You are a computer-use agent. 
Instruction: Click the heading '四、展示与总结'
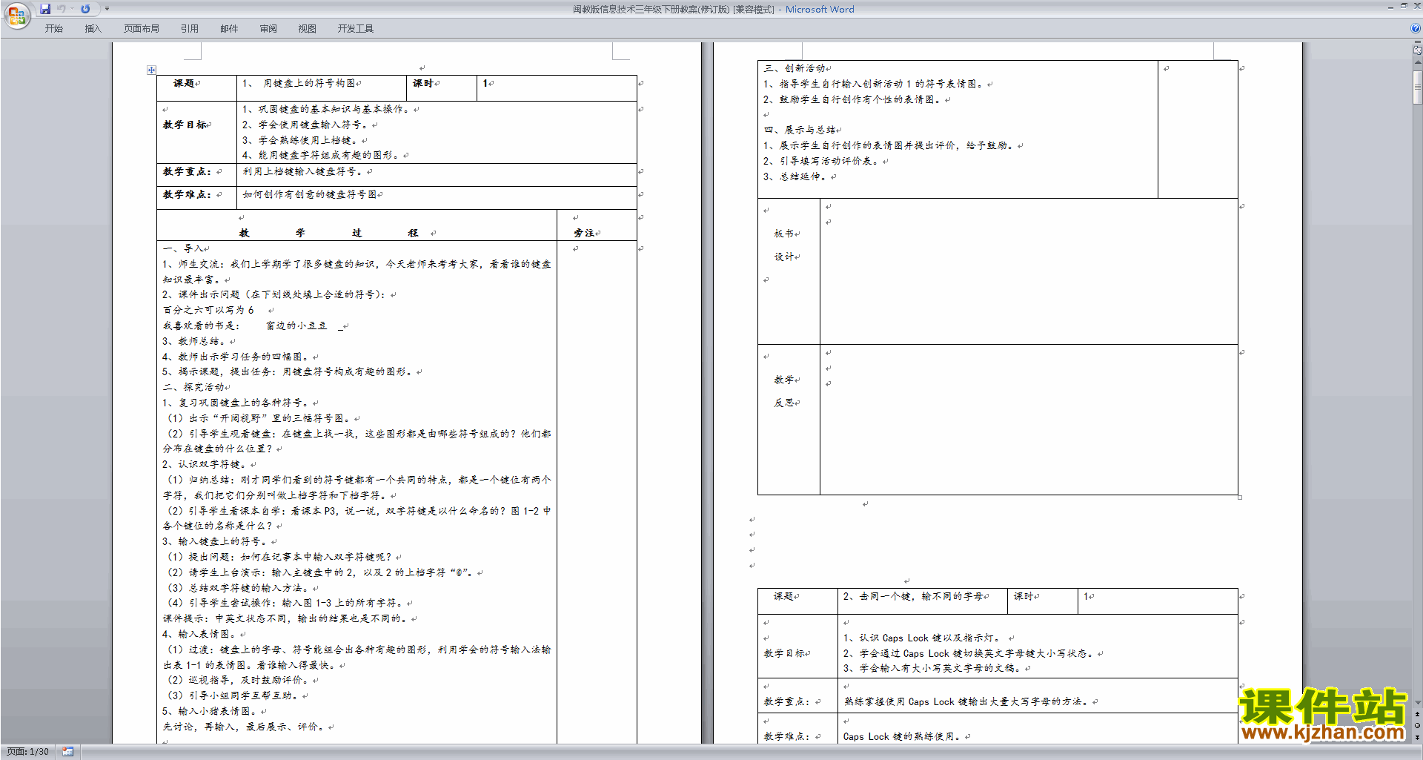(800, 130)
